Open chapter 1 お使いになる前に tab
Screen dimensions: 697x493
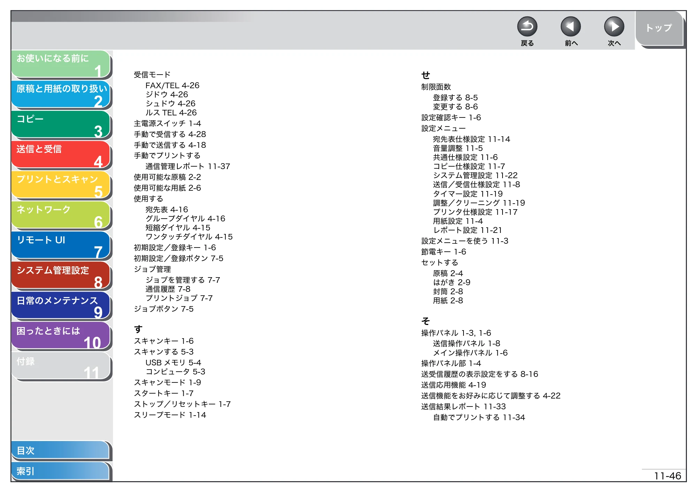coord(61,64)
